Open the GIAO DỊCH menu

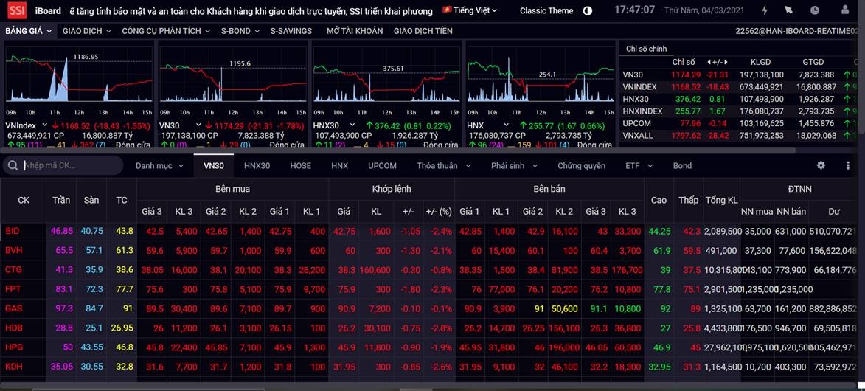click(x=86, y=31)
